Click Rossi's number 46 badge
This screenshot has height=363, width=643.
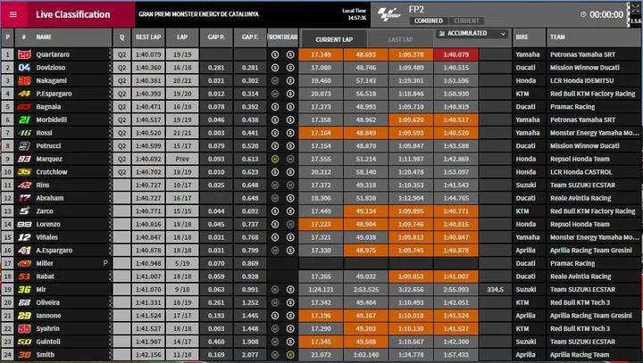coord(24,133)
